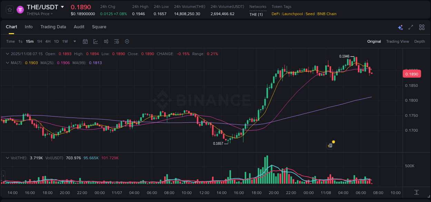Toggle the favorite star for THE/USDT
This screenshot has height=202, width=431.
9,9
